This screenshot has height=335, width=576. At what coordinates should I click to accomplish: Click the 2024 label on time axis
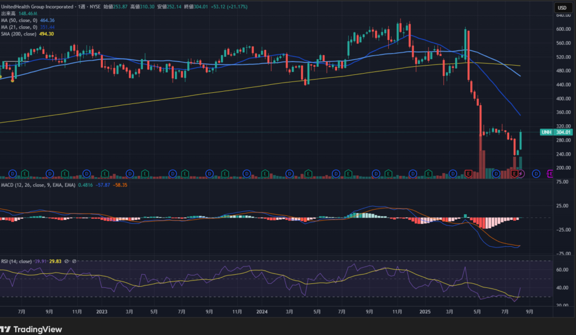point(262,312)
